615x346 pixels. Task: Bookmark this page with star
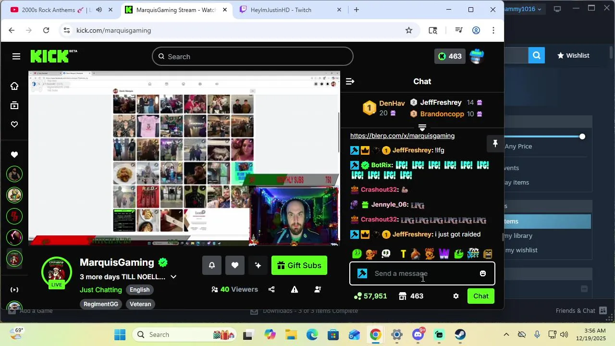pos(409,30)
